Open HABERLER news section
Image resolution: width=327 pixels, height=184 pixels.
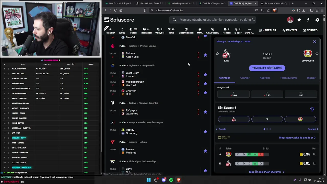click(x=267, y=30)
